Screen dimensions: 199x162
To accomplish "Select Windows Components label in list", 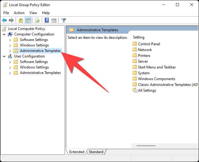I will (156, 79).
